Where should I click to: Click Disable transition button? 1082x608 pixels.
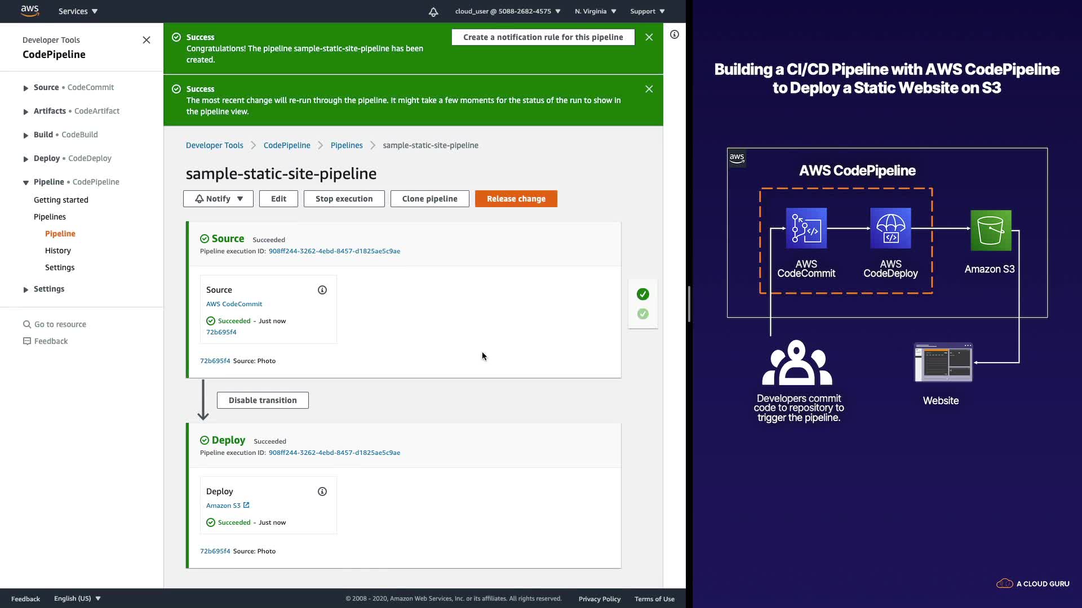263,400
